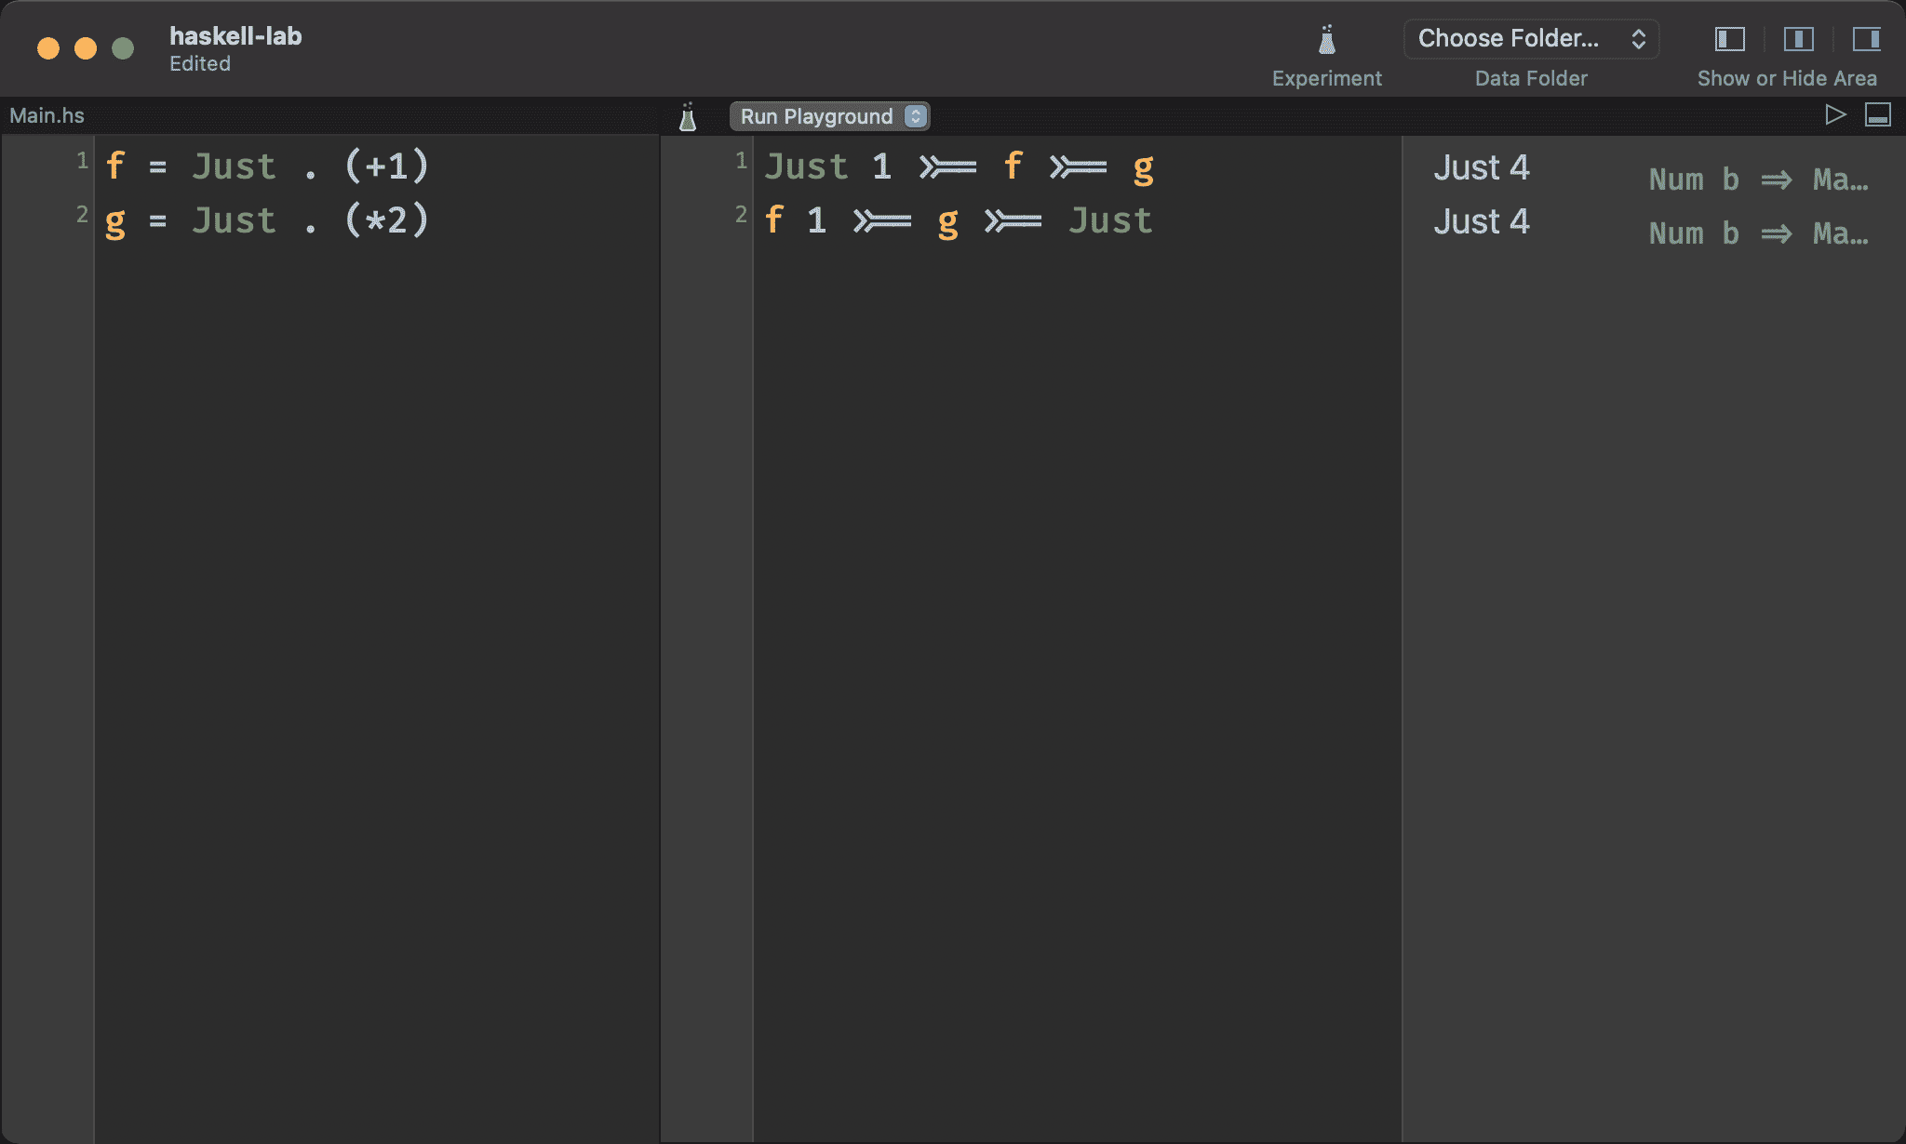Click line number 2 in Main.hs gutter
Viewport: 1906px width, 1144px height.
pyautogui.click(x=82, y=215)
